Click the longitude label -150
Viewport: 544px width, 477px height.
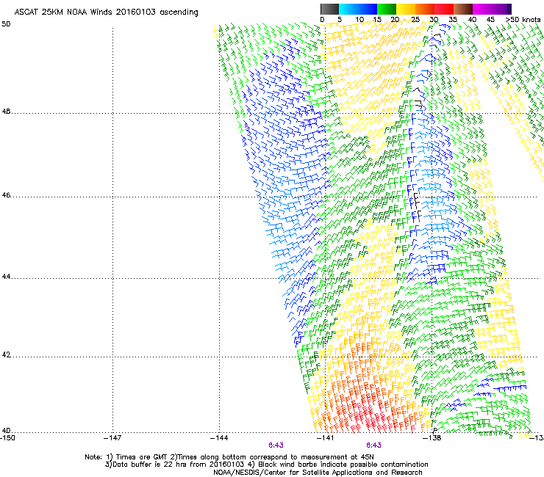7,438
